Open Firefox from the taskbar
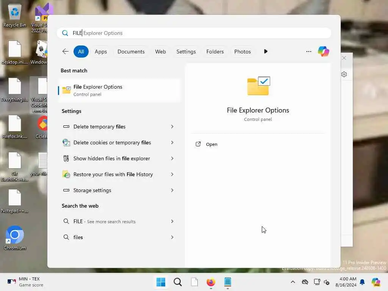 coord(211,282)
